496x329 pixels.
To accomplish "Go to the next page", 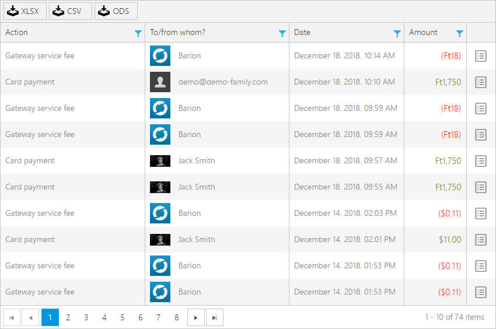I will click(x=195, y=317).
